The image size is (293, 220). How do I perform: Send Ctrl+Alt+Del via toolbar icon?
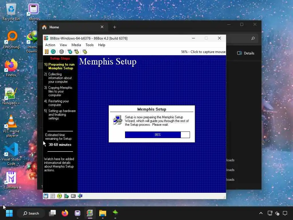pyautogui.click(x=70, y=52)
